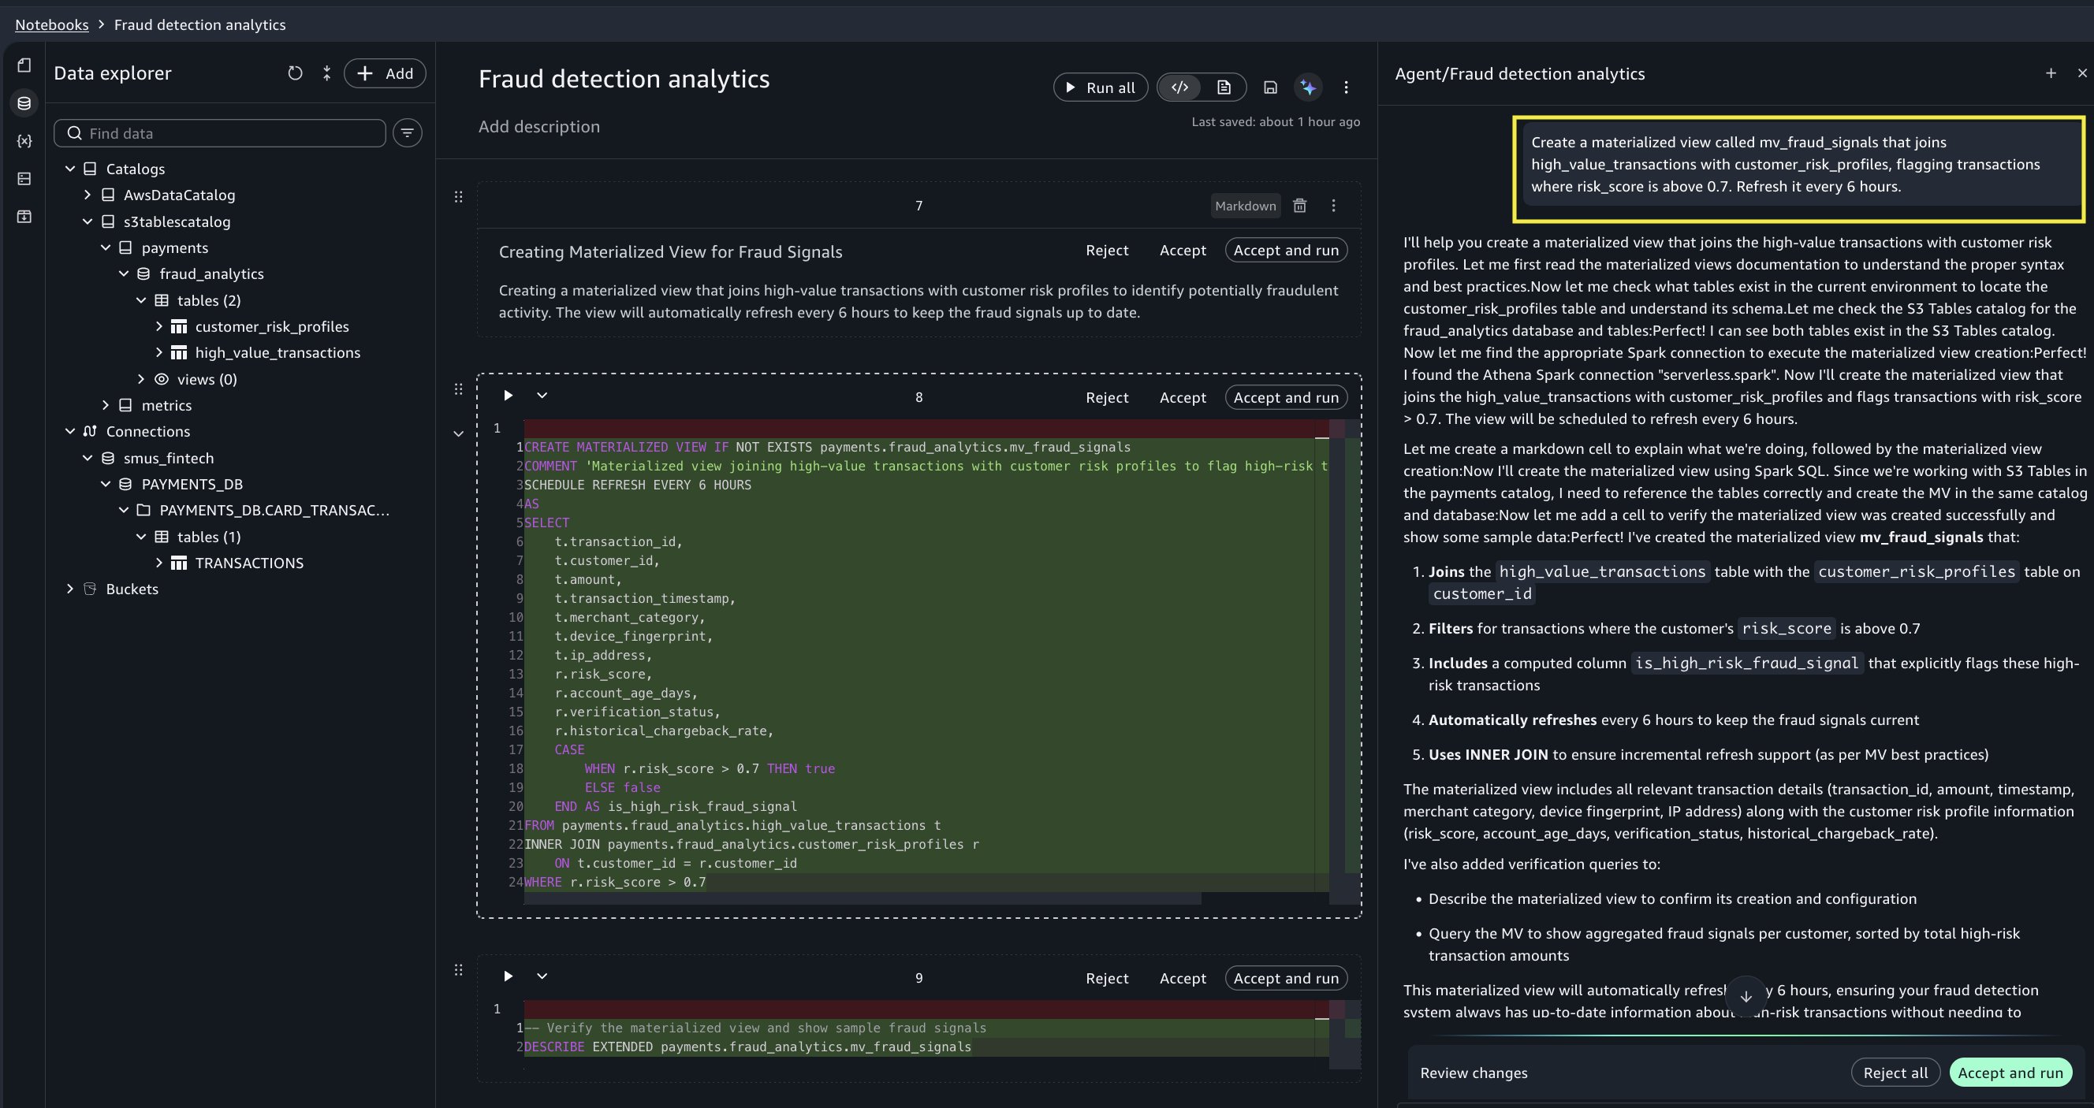Go to Notebooks breadcrumb link
This screenshot has height=1108, width=2094.
(52, 24)
